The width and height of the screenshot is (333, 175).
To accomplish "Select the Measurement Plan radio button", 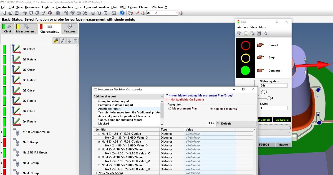I will pyautogui.click(x=170, y=109).
